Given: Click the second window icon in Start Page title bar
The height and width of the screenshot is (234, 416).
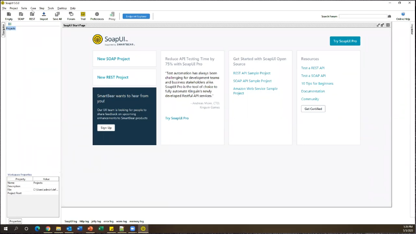Looking at the screenshot, I should pos(382,25).
